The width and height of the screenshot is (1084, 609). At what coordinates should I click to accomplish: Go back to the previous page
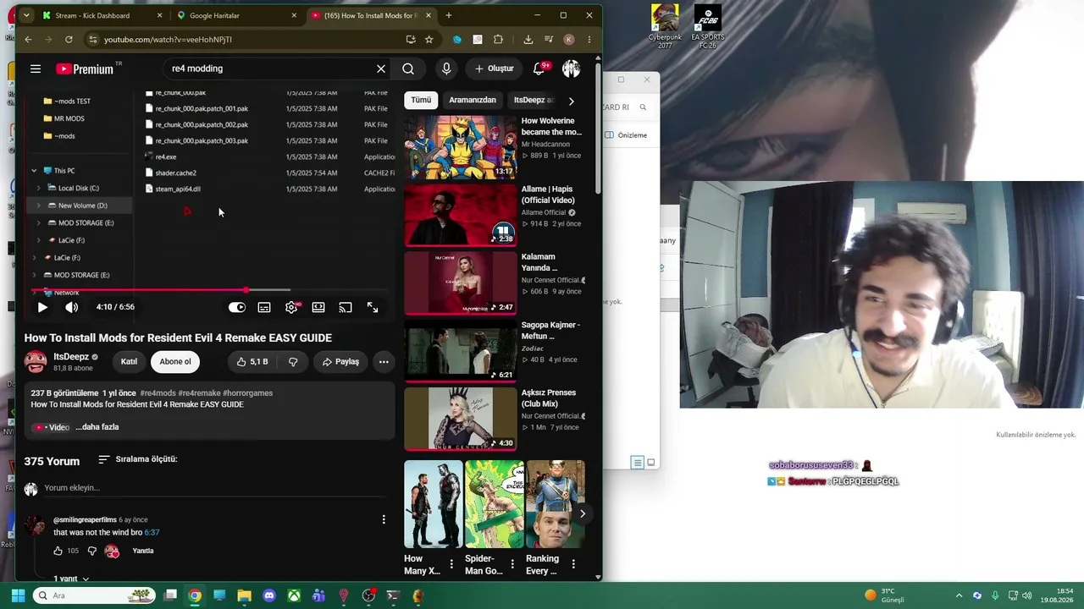28,39
